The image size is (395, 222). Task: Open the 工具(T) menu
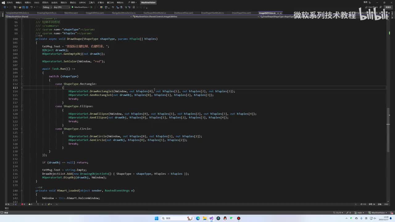click(91, 2)
